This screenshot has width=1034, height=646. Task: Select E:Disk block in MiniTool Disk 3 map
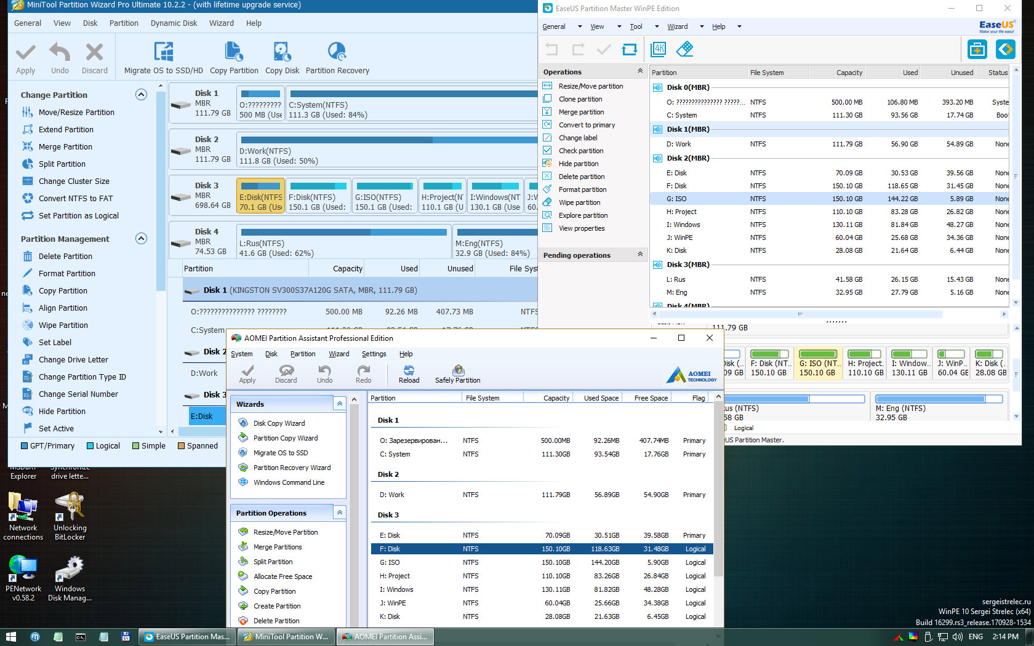(x=260, y=196)
